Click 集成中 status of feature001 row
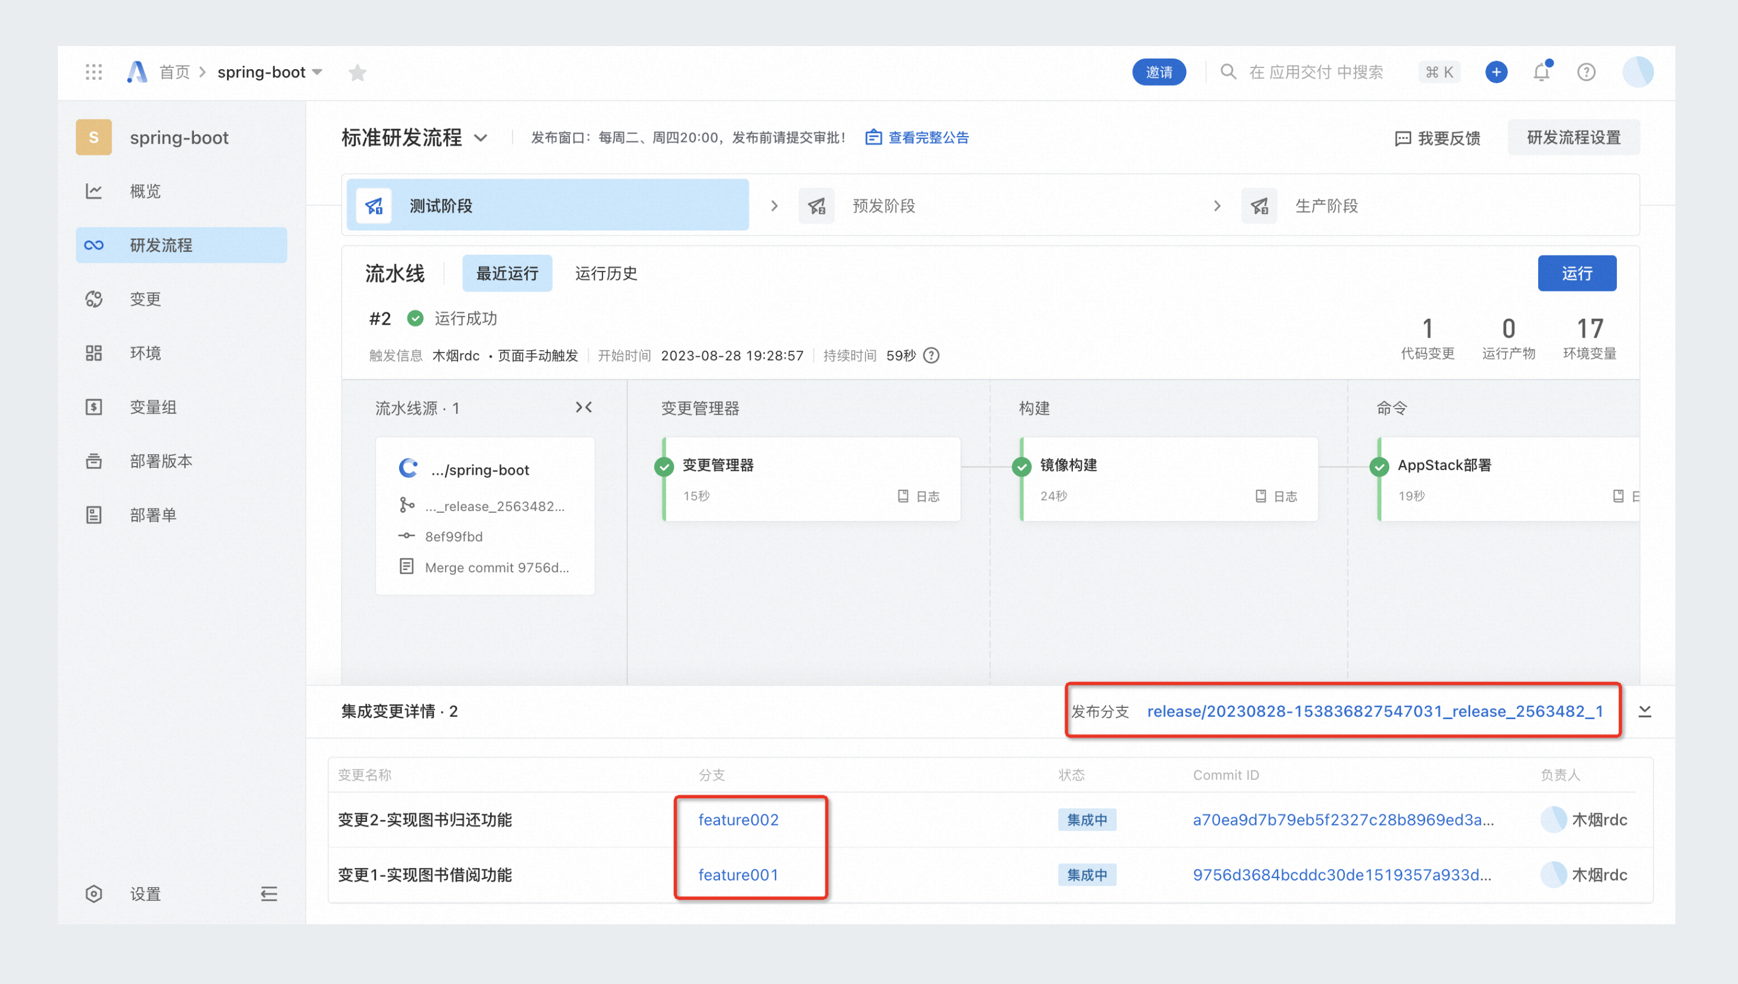Screen dimensions: 1738x984 tap(1087, 875)
